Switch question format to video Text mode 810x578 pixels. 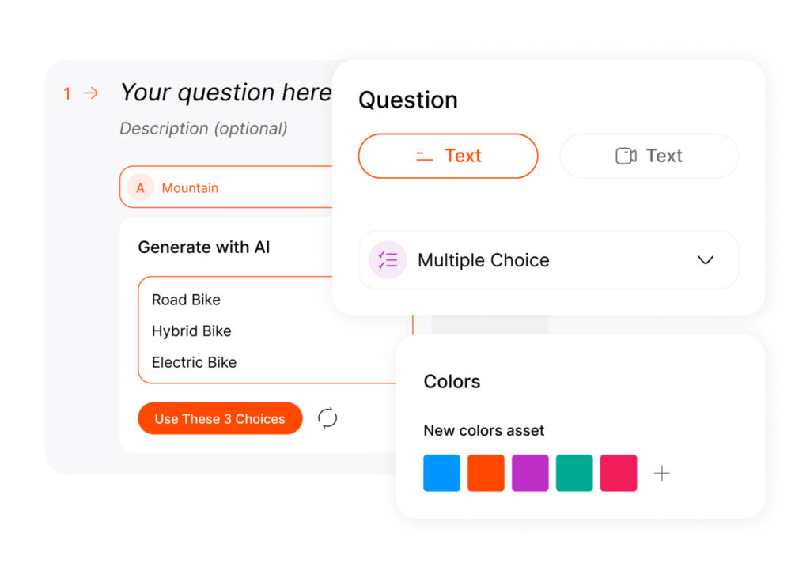[x=649, y=156]
